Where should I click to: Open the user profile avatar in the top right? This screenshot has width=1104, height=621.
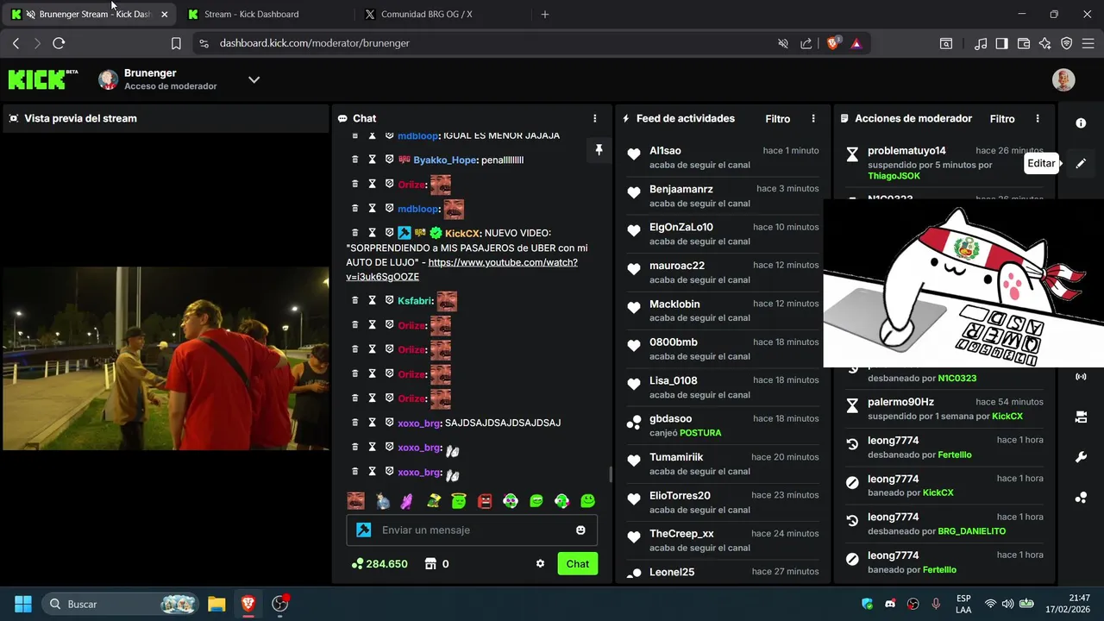pyautogui.click(x=1063, y=79)
